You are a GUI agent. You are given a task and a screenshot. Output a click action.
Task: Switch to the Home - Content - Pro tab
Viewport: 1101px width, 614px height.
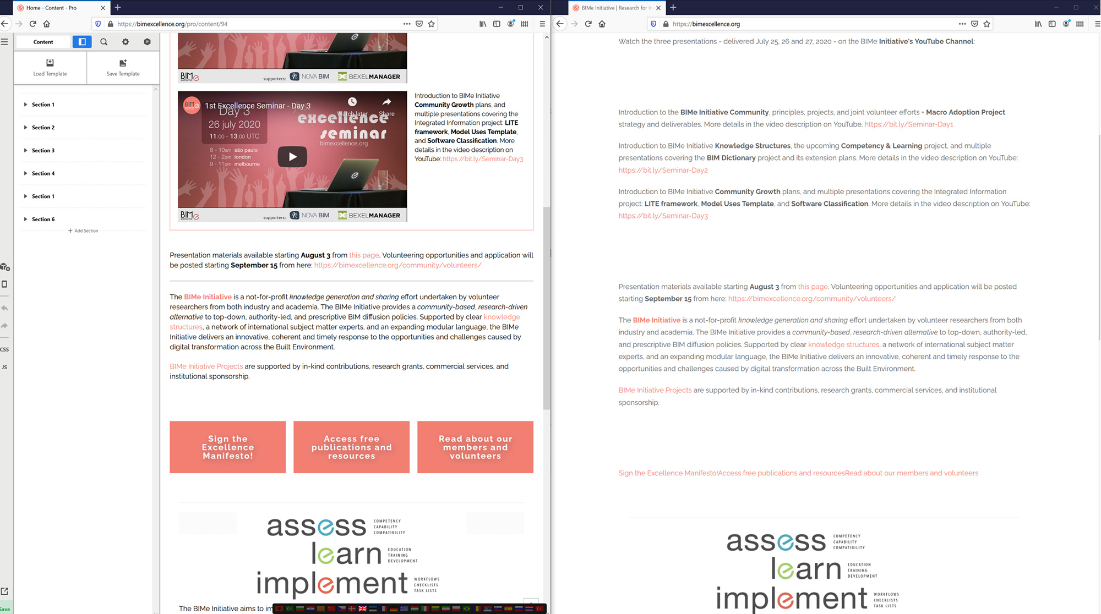tap(61, 8)
